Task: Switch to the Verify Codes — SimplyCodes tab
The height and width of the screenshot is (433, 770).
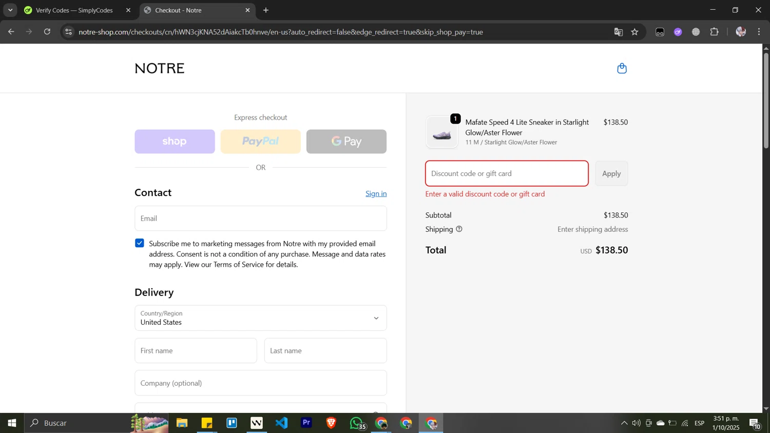Action: tap(74, 10)
